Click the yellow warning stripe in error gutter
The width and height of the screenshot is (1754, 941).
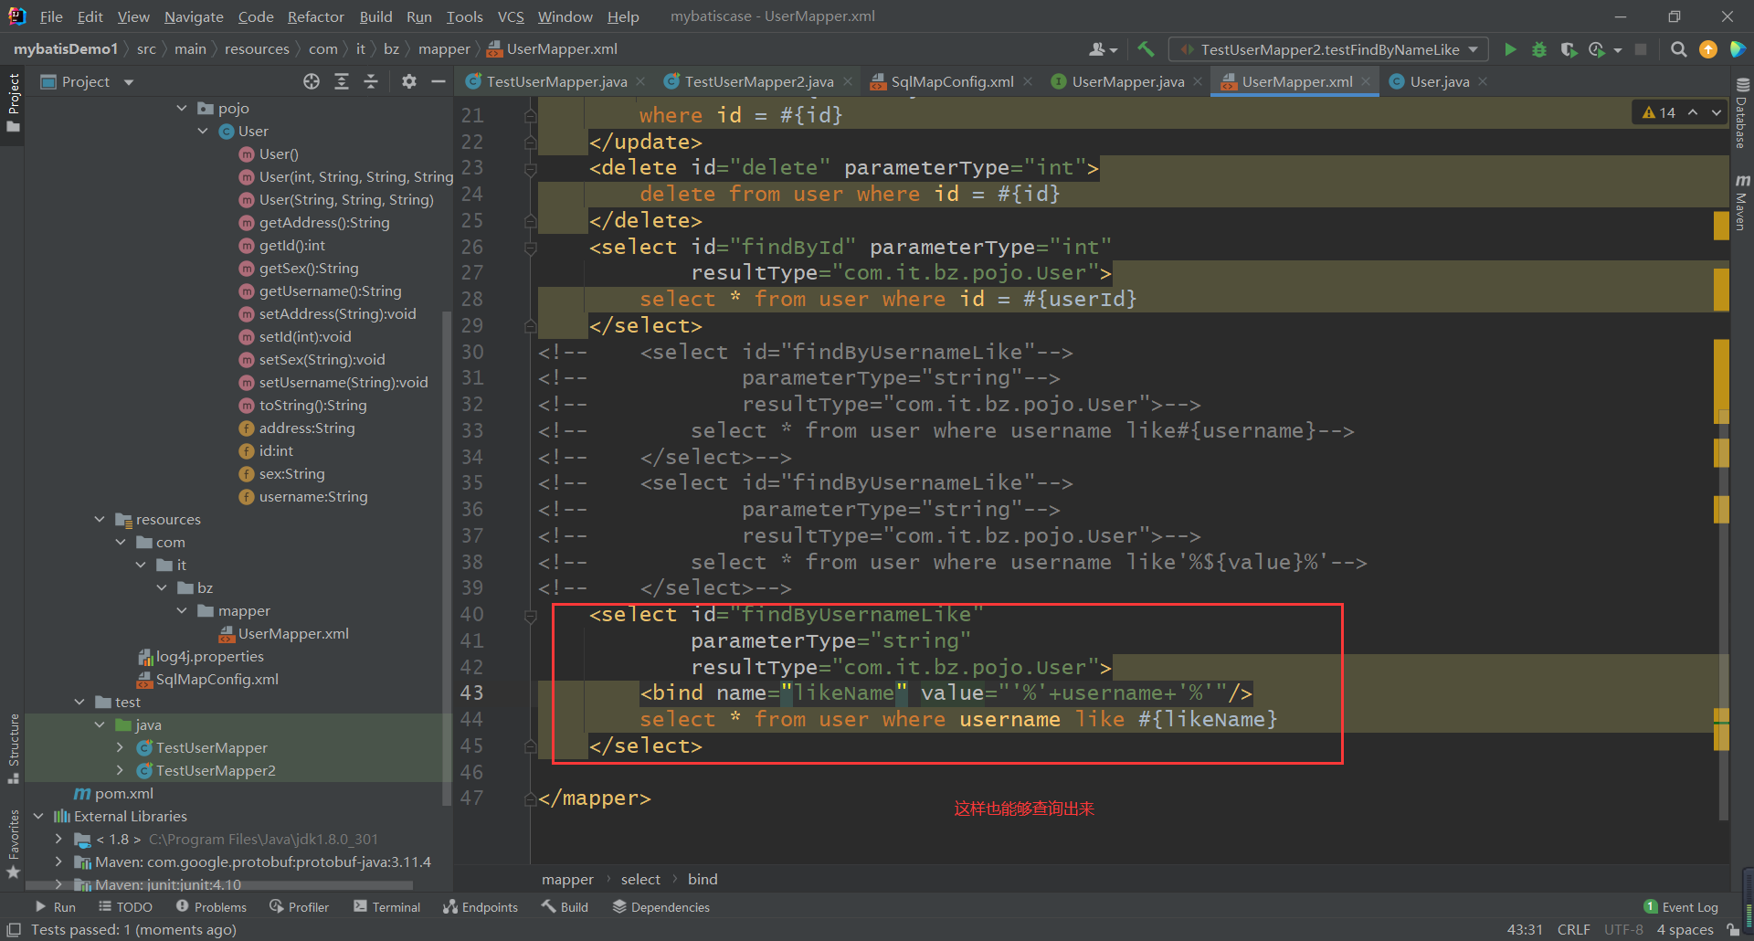[x=1721, y=225]
